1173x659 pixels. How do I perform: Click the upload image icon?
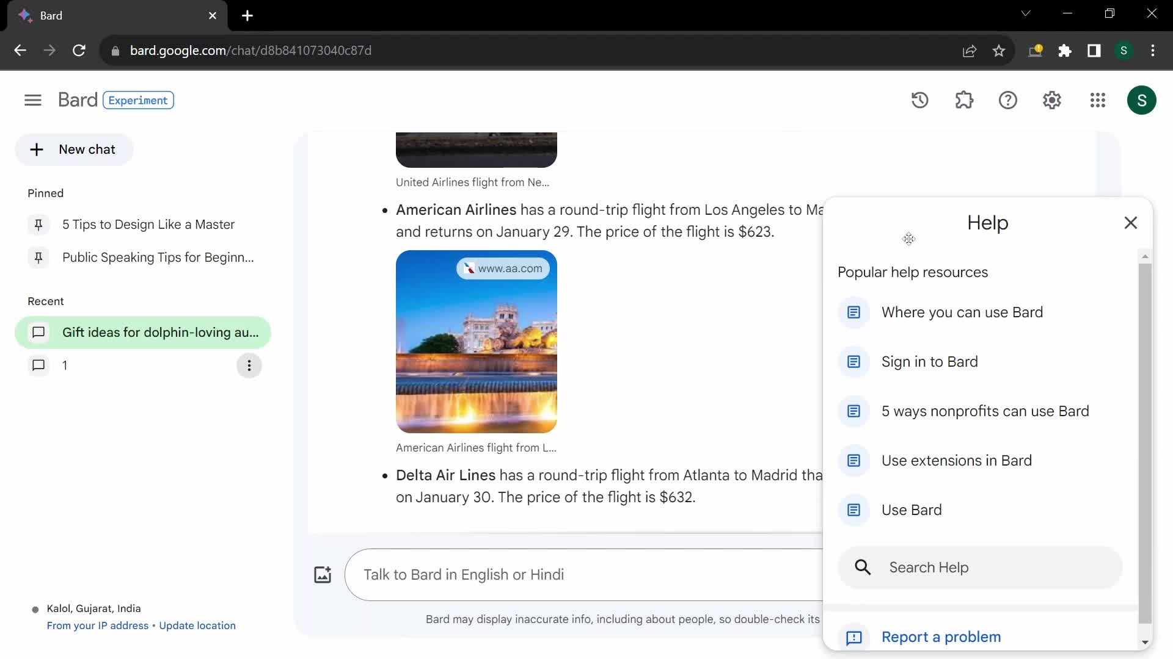click(x=322, y=575)
